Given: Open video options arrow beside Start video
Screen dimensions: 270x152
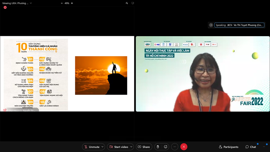Looking at the screenshot, I should click(131, 147).
